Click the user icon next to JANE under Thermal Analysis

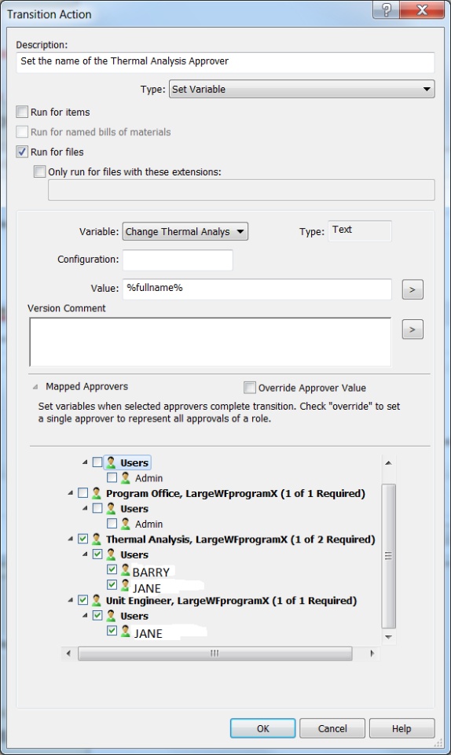(126, 585)
